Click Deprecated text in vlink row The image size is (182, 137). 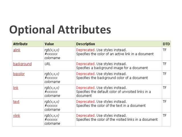click(85, 115)
